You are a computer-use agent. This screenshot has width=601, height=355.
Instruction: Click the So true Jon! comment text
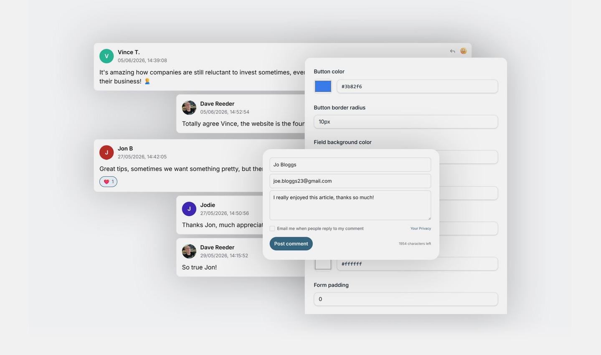pos(199,267)
